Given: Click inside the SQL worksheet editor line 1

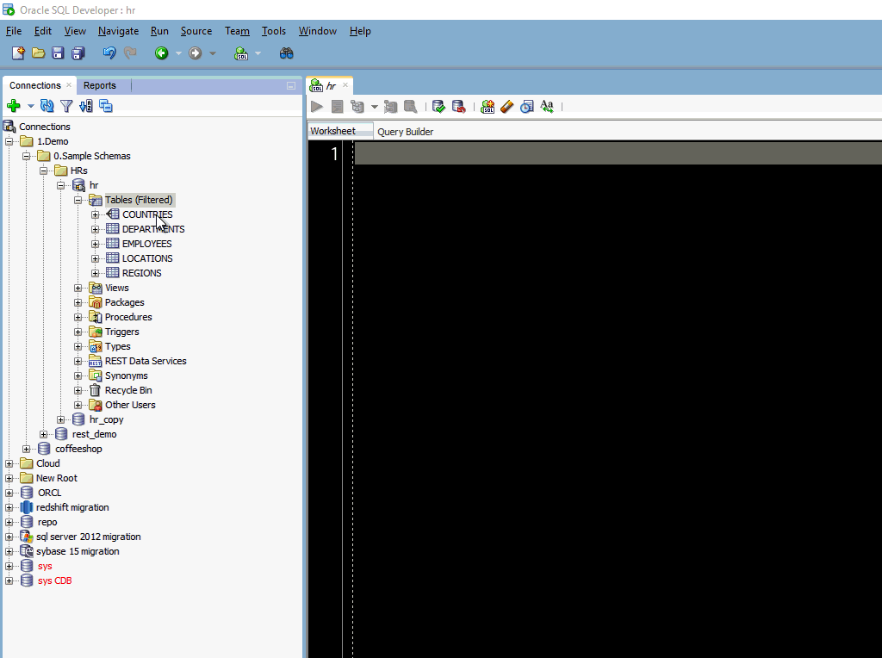Looking at the screenshot, I should click(603, 154).
